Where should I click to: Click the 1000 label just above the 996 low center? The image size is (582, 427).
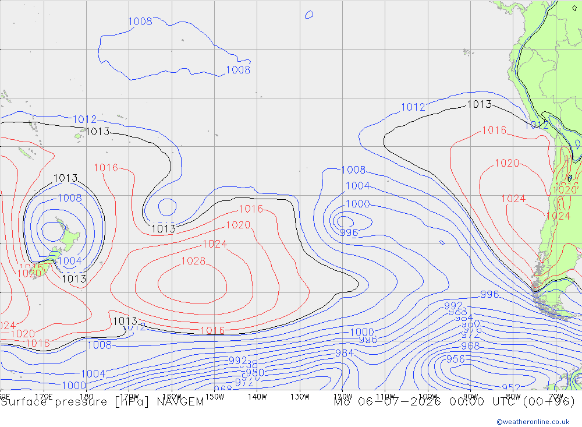click(357, 204)
